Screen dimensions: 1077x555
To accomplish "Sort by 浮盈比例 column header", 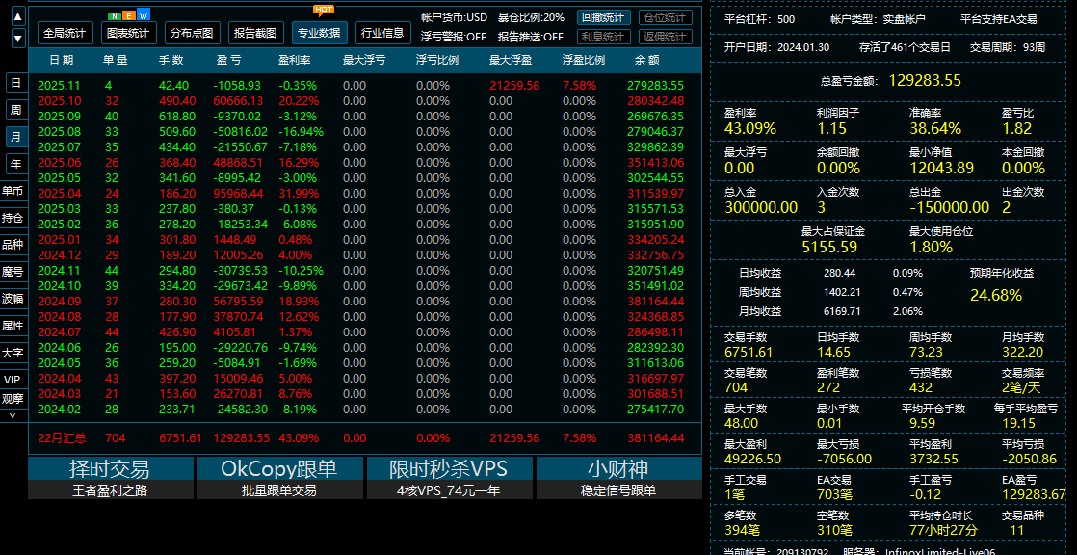I will click(x=583, y=60).
